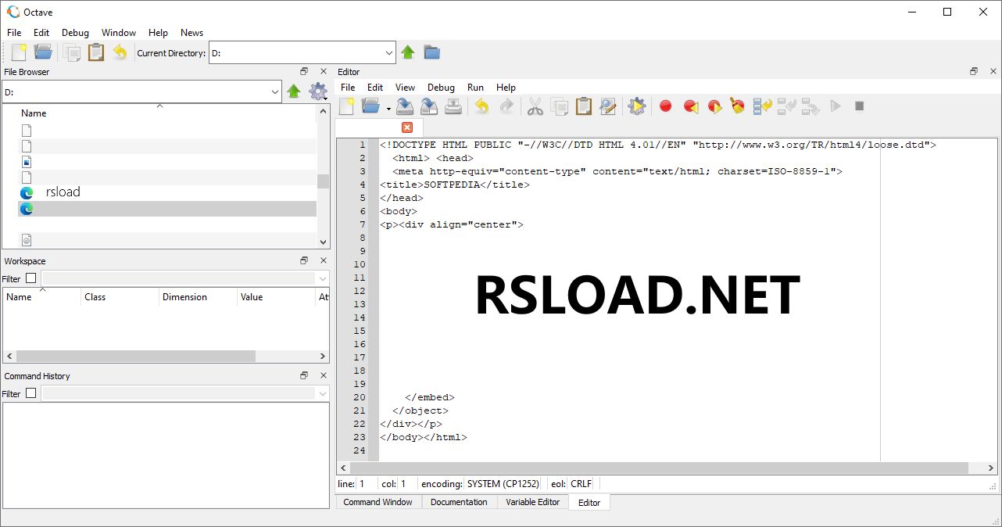Open Find and Replace in the Editor
The height and width of the screenshot is (527, 1002).
point(607,106)
